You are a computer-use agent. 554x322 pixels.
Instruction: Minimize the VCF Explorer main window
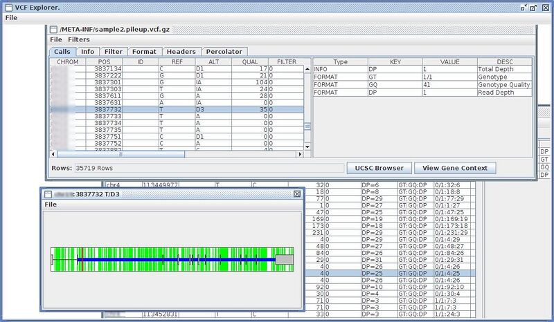(524, 7)
